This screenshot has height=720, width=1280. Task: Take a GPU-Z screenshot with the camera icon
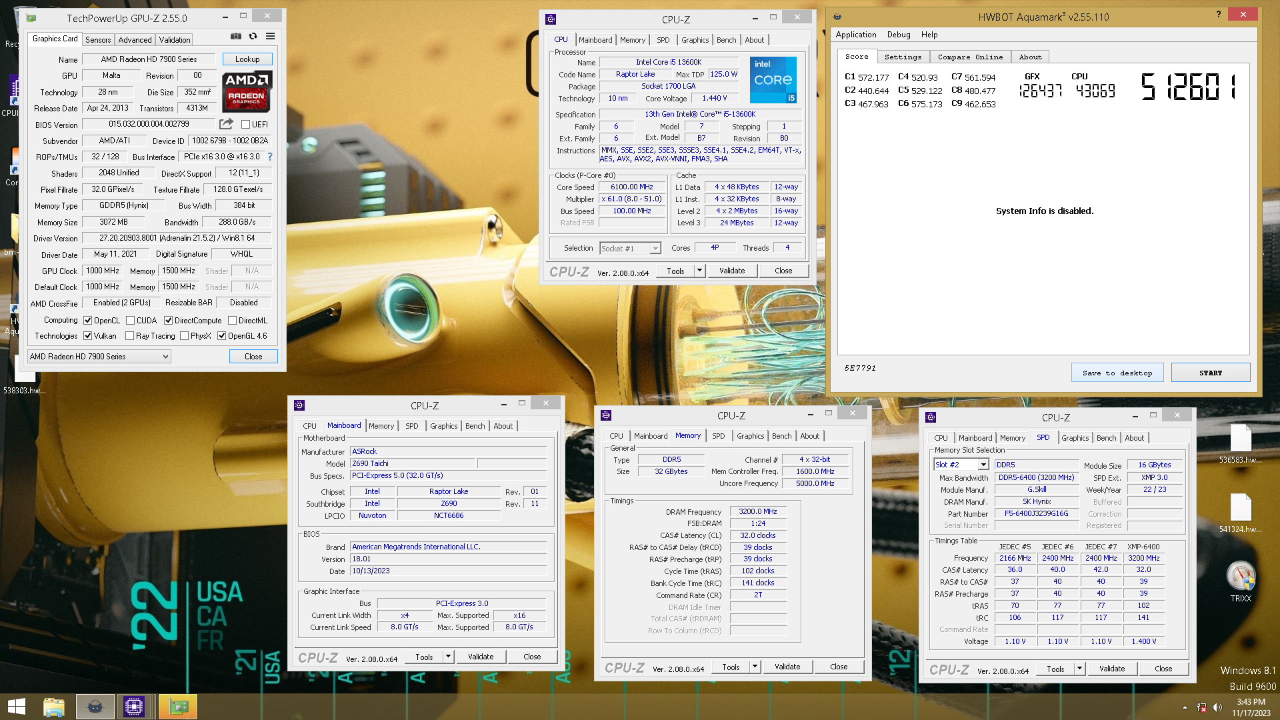[x=236, y=36]
